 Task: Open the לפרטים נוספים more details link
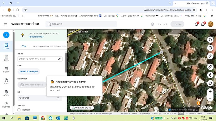pos(36,37)
